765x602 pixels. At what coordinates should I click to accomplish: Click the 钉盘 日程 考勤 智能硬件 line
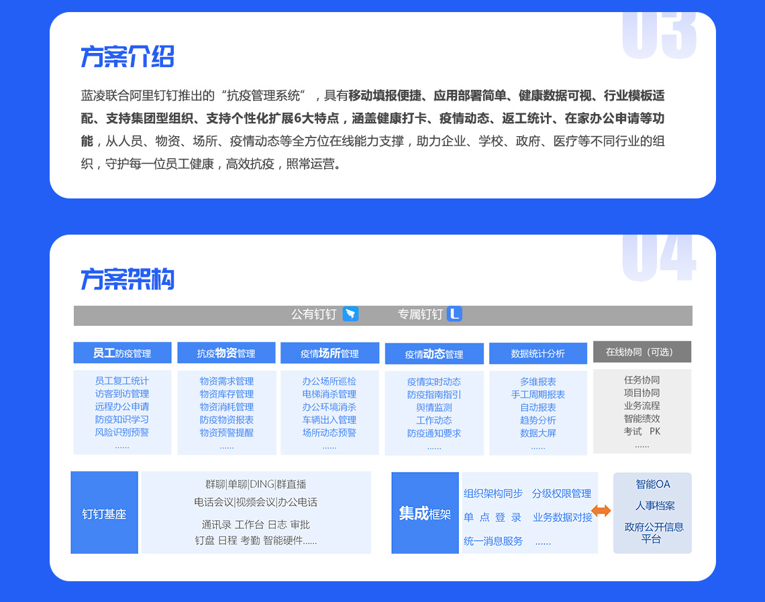pos(256,540)
